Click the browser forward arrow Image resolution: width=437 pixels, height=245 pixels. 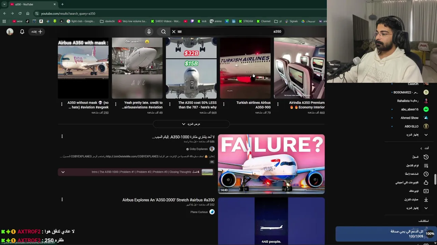(x=12, y=14)
